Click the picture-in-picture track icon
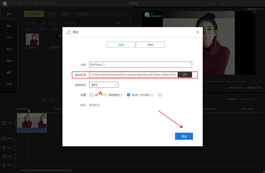This screenshot has width=265, height=173. [x=4, y=138]
